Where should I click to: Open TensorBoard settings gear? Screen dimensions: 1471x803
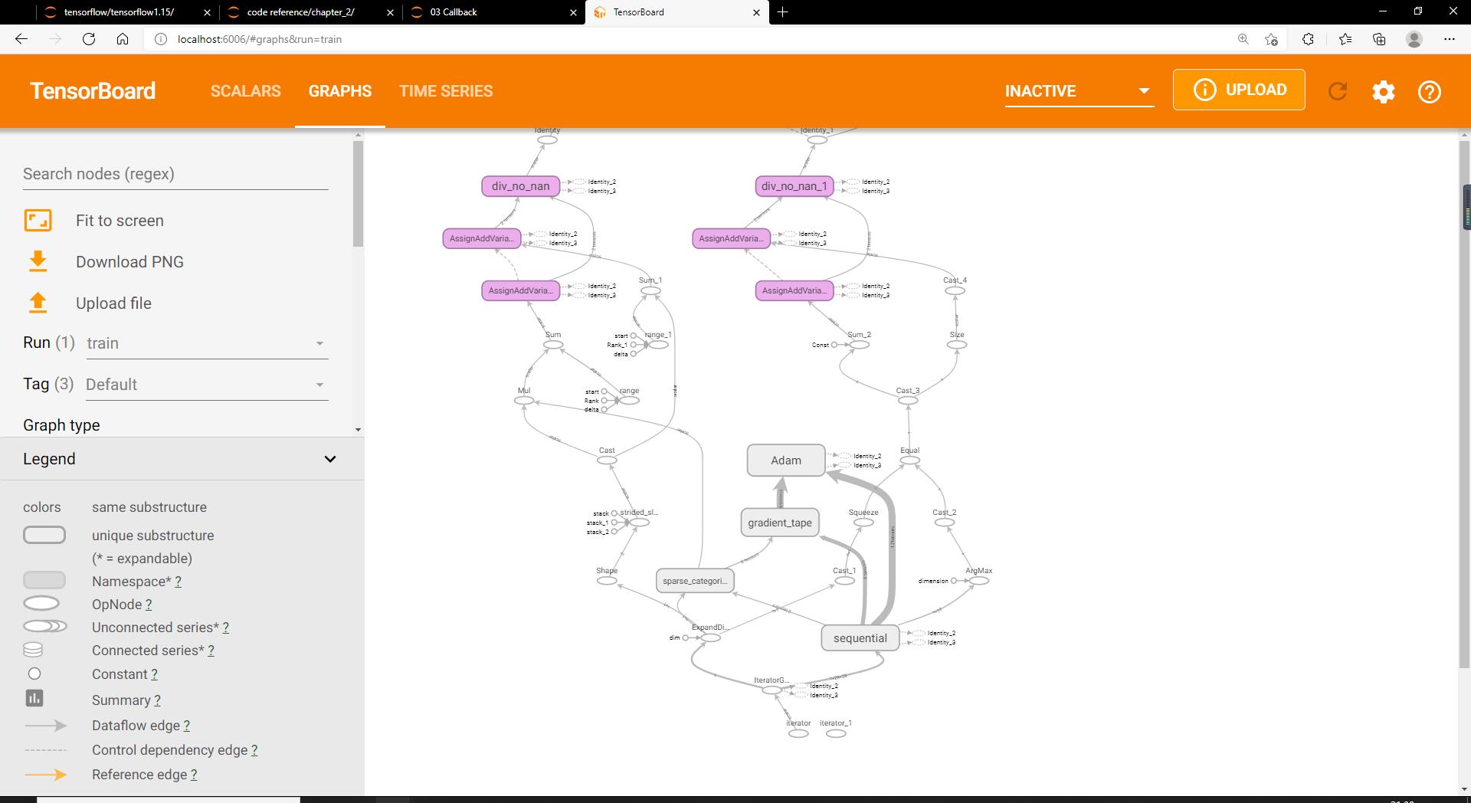tap(1384, 92)
